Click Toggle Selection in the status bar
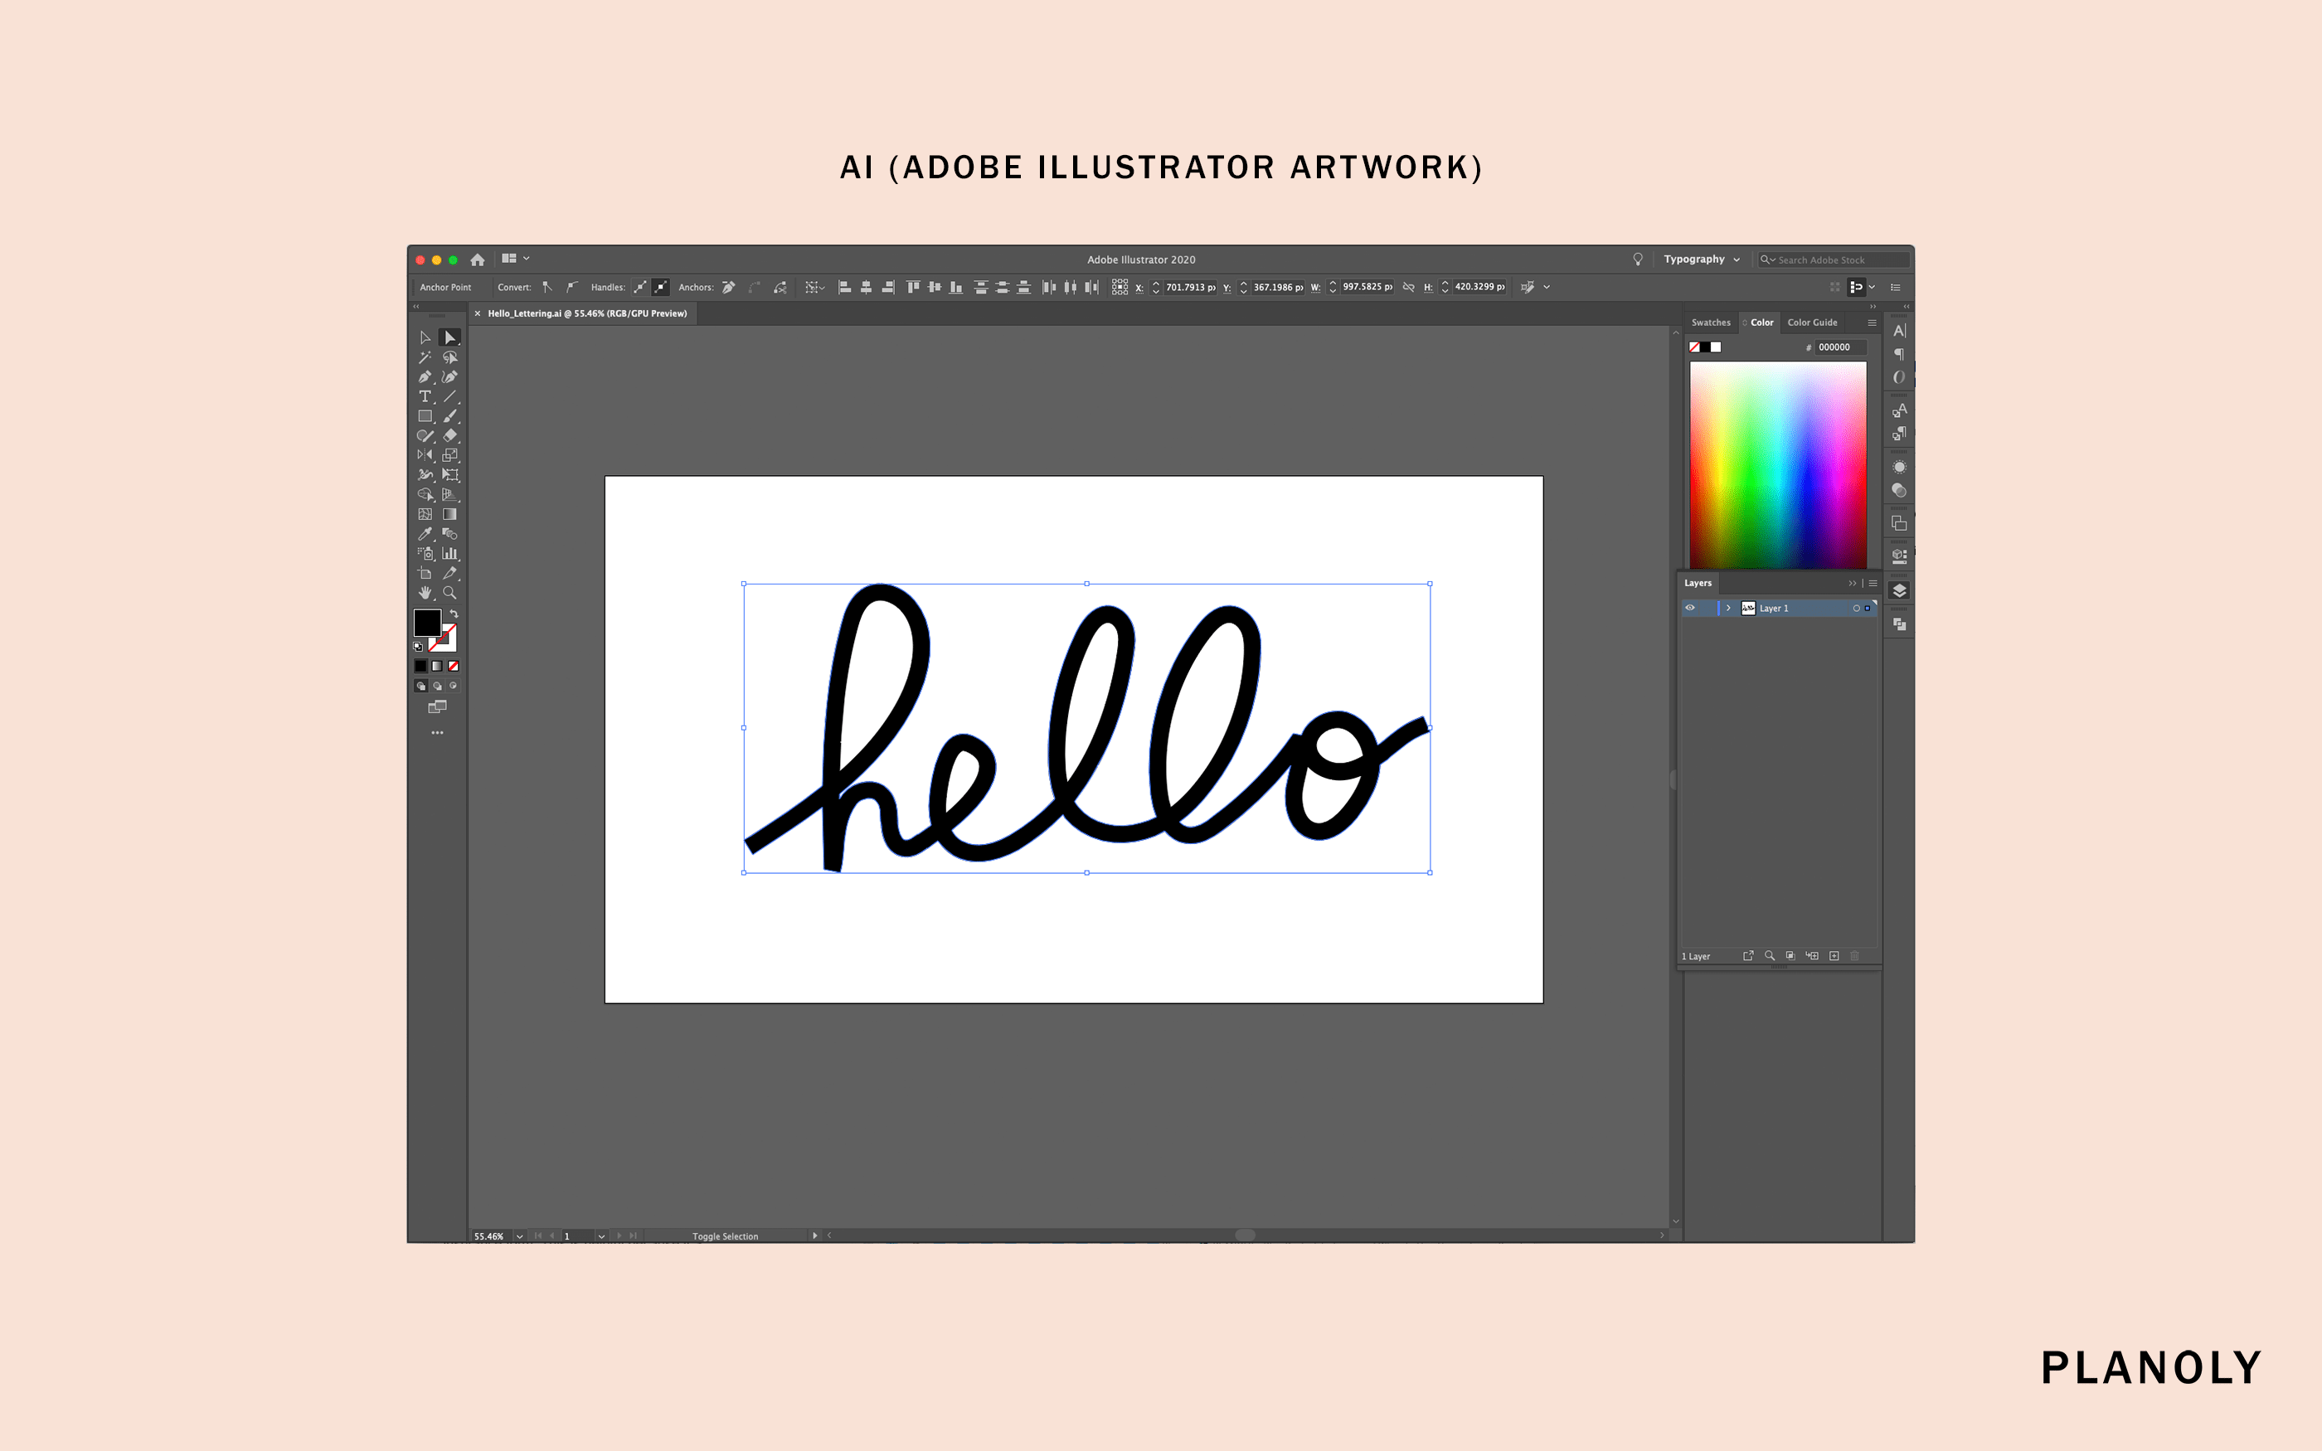Image resolution: width=2322 pixels, height=1451 pixels. coord(726,1236)
